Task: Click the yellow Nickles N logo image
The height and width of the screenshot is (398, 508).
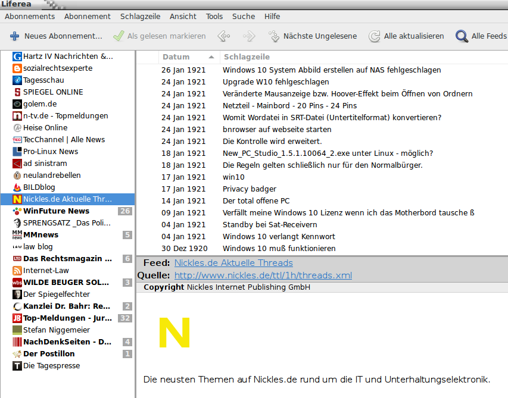Action: pyautogui.click(x=174, y=333)
